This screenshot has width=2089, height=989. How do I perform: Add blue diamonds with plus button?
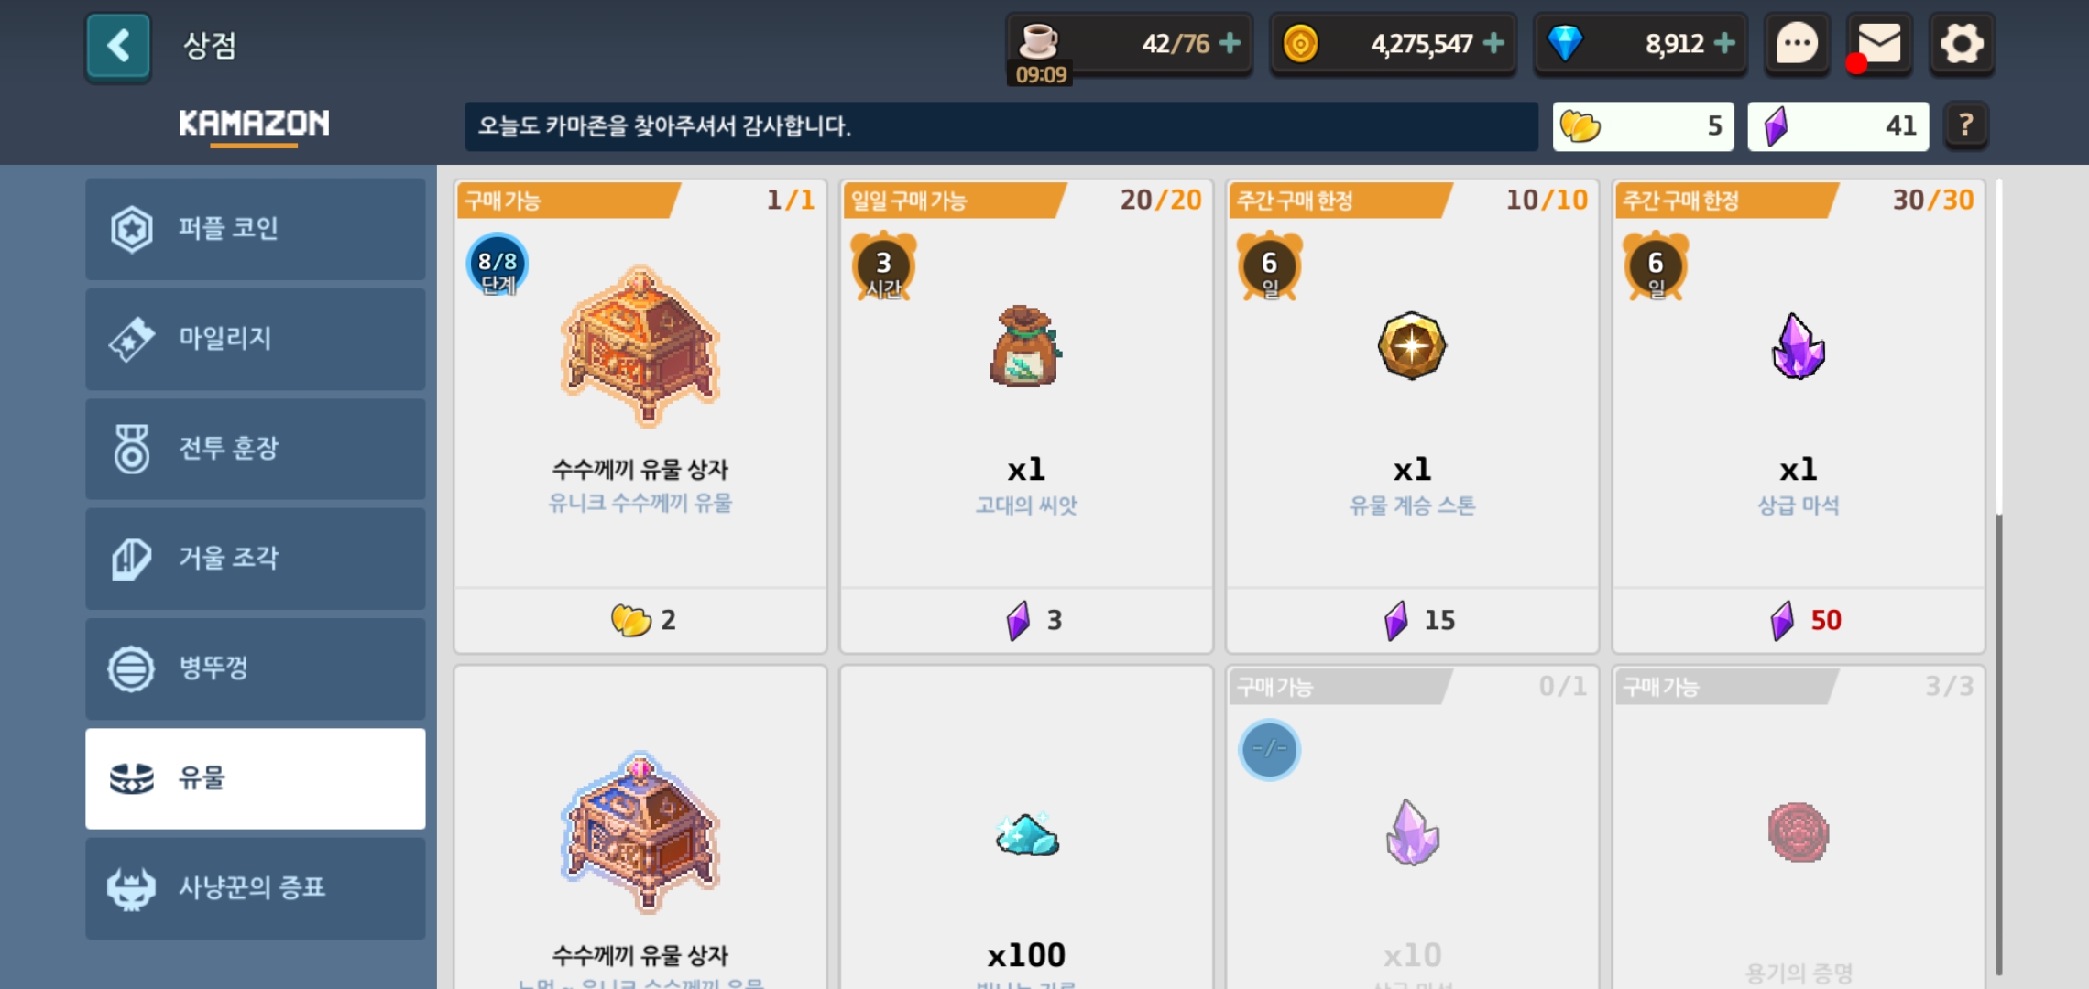1725,43
